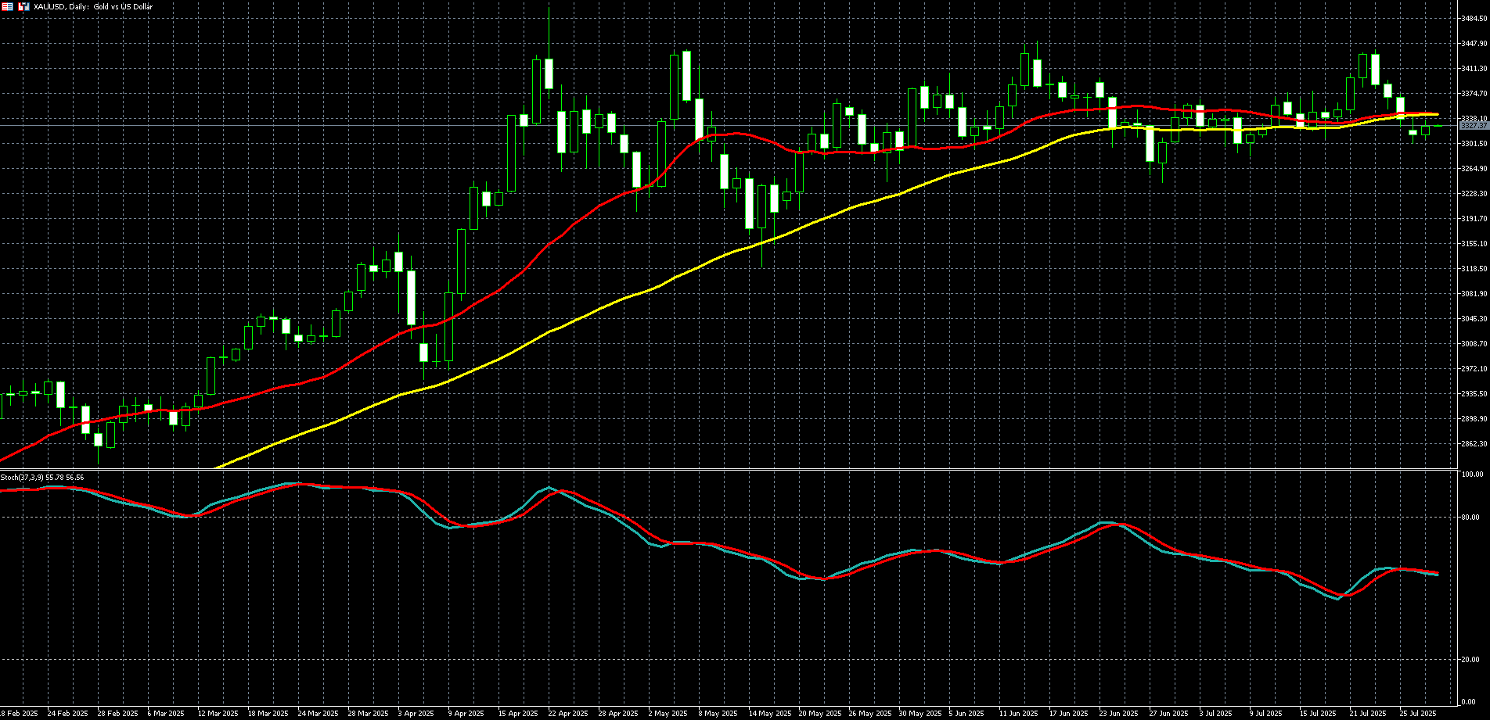This screenshot has width=1490, height=720.
Task: Select the 28 Mar 2025 date label
Action: tap(368, 714)
